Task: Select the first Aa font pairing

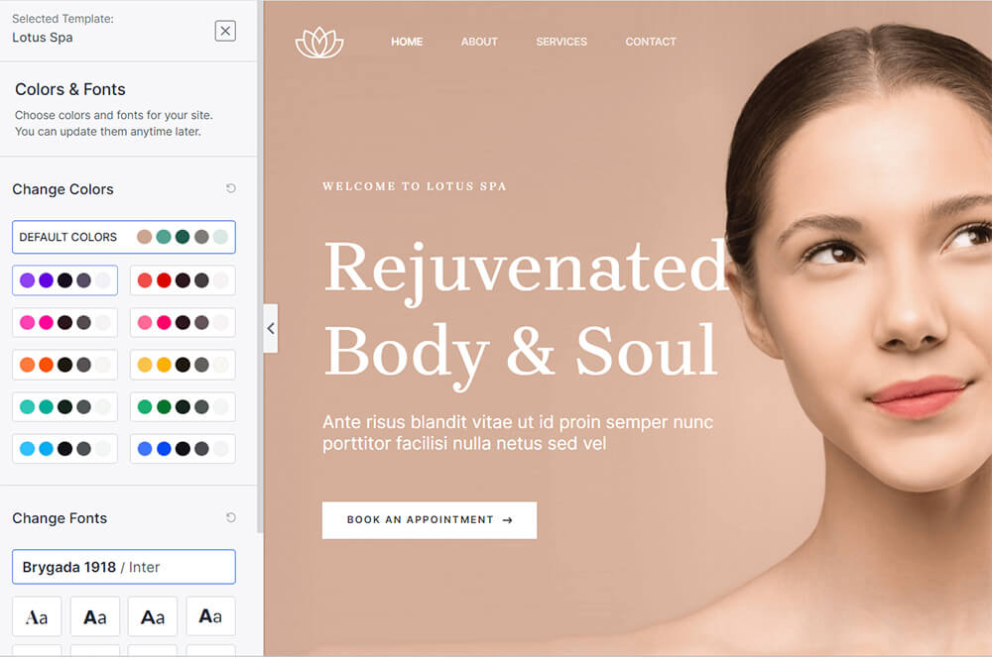Action: click(37, 616)
